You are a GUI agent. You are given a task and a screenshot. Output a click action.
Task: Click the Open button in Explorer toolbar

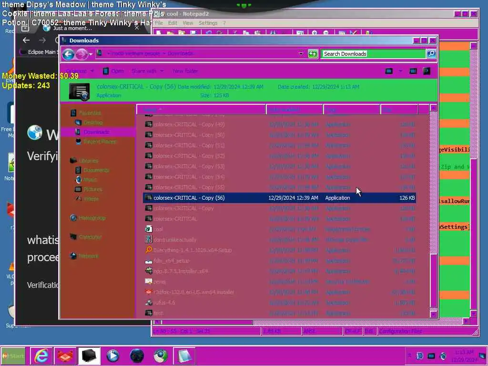pyautogui.click(x=113, y=71)
